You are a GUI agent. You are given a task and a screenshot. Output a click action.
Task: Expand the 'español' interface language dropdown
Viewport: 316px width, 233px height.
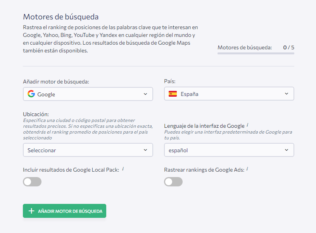pyautogui.click(x=229, y=150)
